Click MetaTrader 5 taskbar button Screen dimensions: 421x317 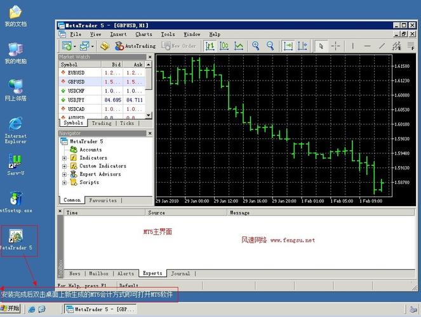[100, 309]
